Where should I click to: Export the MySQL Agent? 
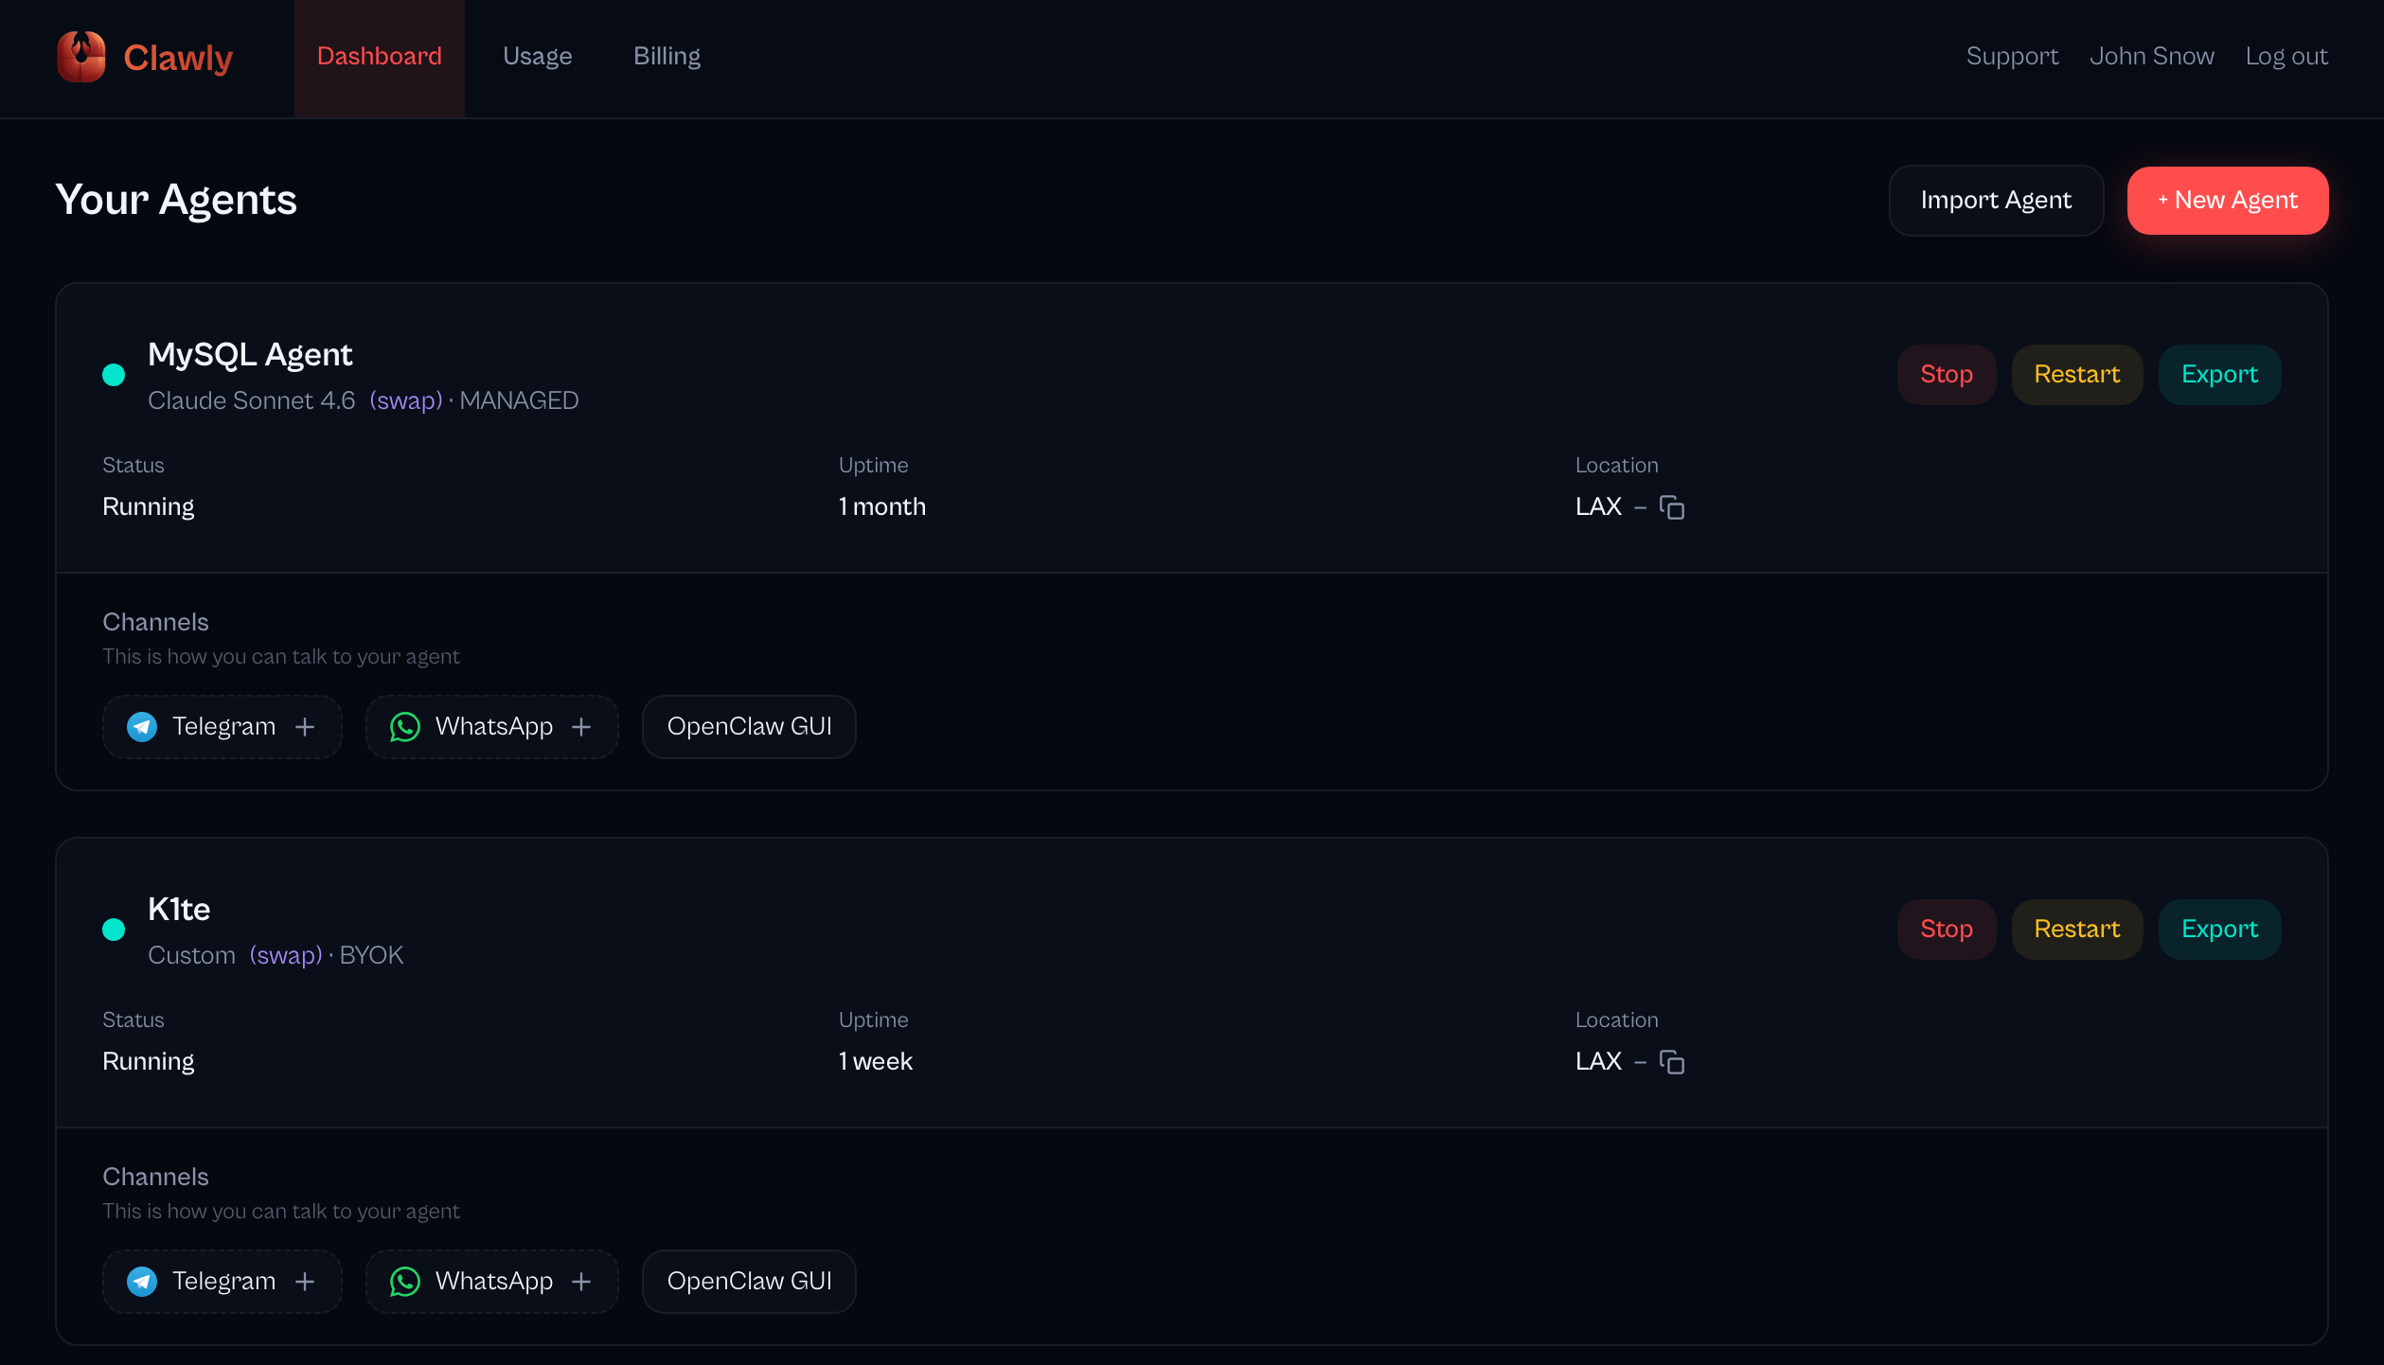(2220, 375)
